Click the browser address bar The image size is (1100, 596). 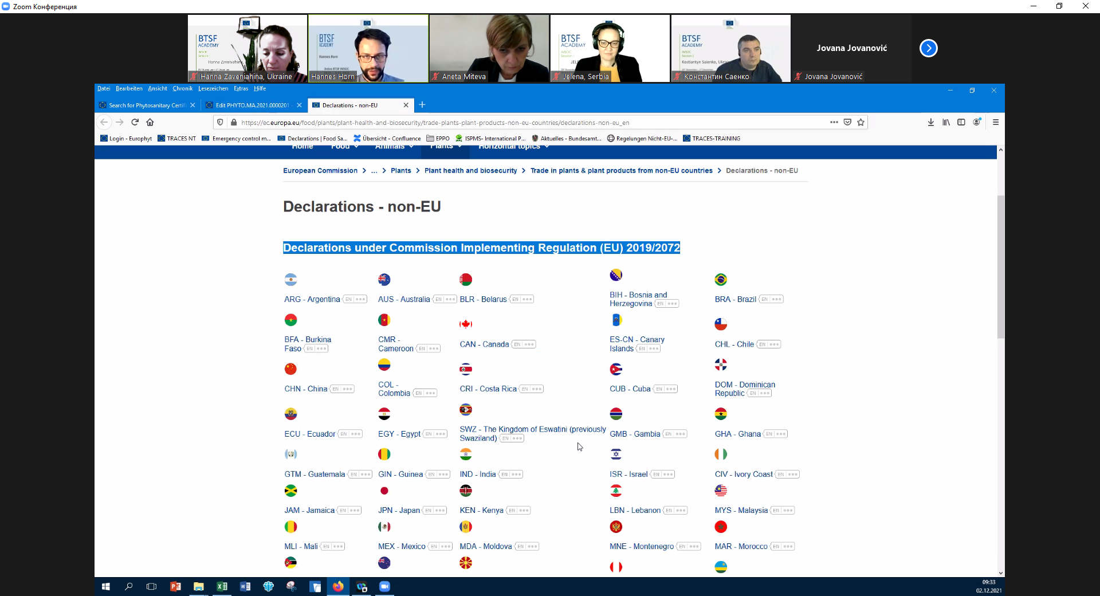click(516, 123)
